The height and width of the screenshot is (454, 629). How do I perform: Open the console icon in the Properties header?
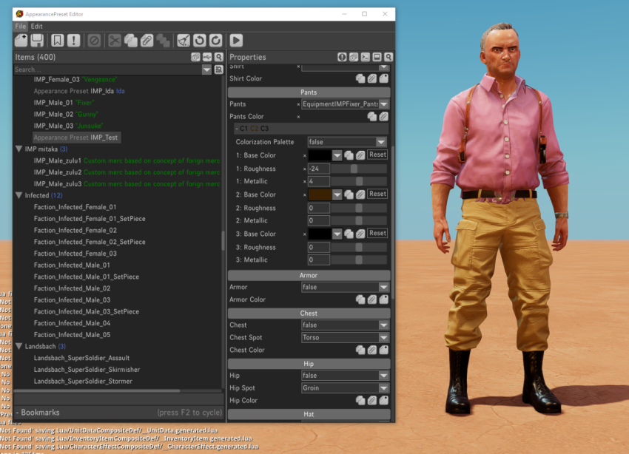pos(365,57)
